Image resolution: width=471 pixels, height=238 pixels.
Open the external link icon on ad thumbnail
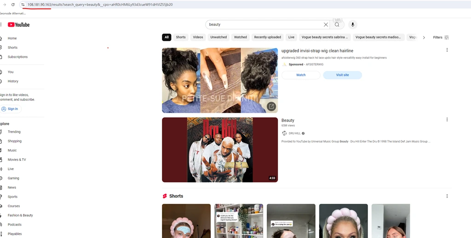(271, 106)
